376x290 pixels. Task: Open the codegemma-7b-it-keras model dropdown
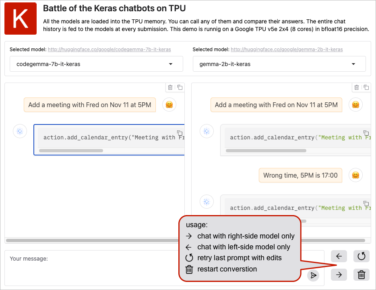(x=96, y=64)
